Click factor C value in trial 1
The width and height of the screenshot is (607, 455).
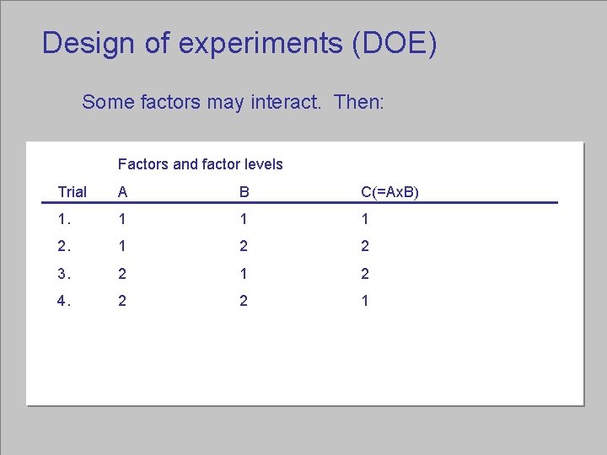[x=365, y=219]
